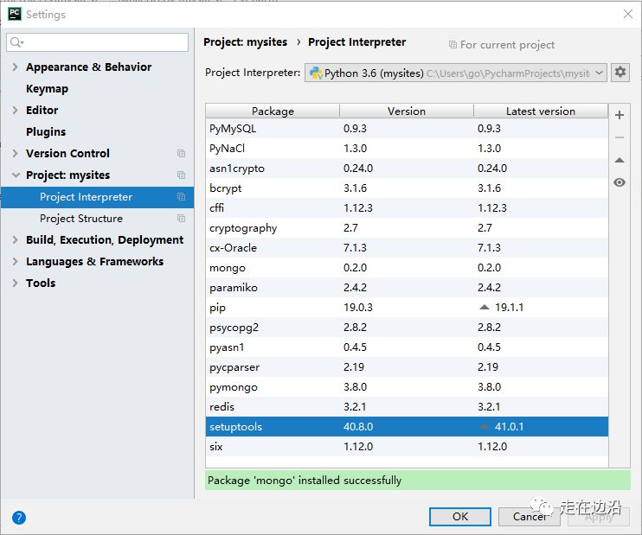This screenshot has width=642, height=535.
Task: Select the pymongo package row
Action: tap(407, 387)
